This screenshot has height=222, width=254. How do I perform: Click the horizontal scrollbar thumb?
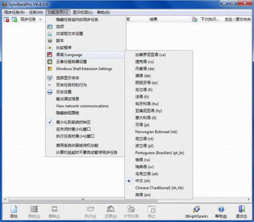click(x=83, y=199)
